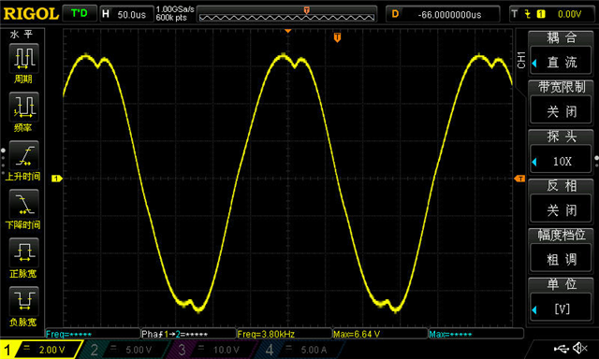Choose the 下降时间 fall time icon
Screen dimensions: 599x359
(x=23, y=204)
